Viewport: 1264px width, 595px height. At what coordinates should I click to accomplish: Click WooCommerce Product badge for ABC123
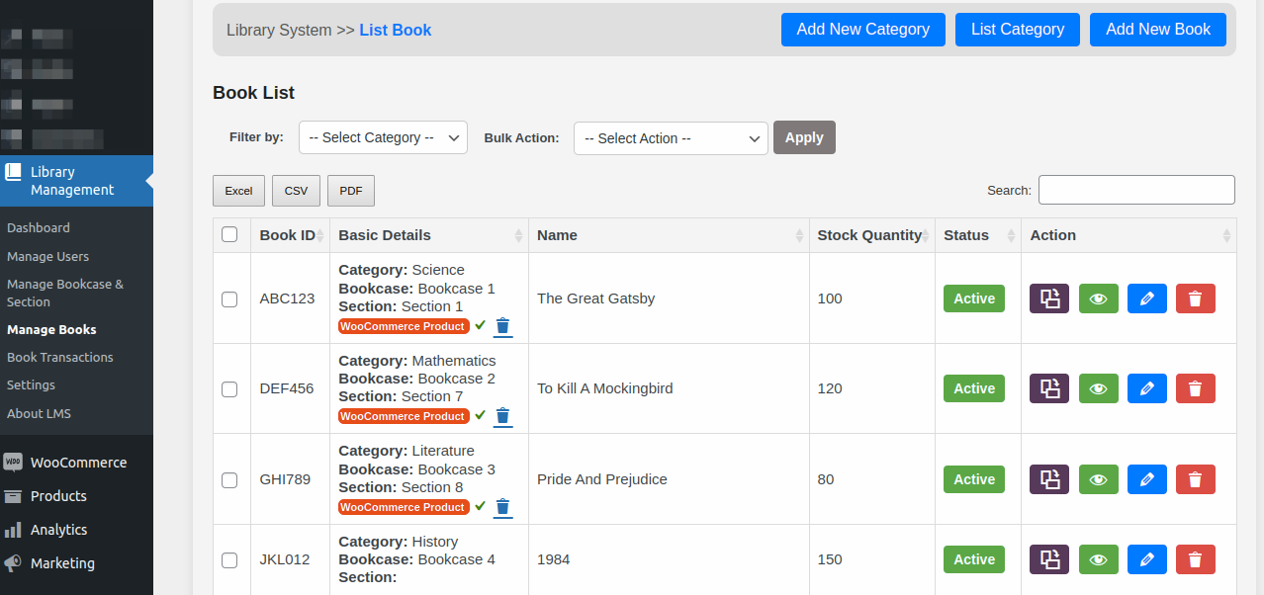point(404,326)
